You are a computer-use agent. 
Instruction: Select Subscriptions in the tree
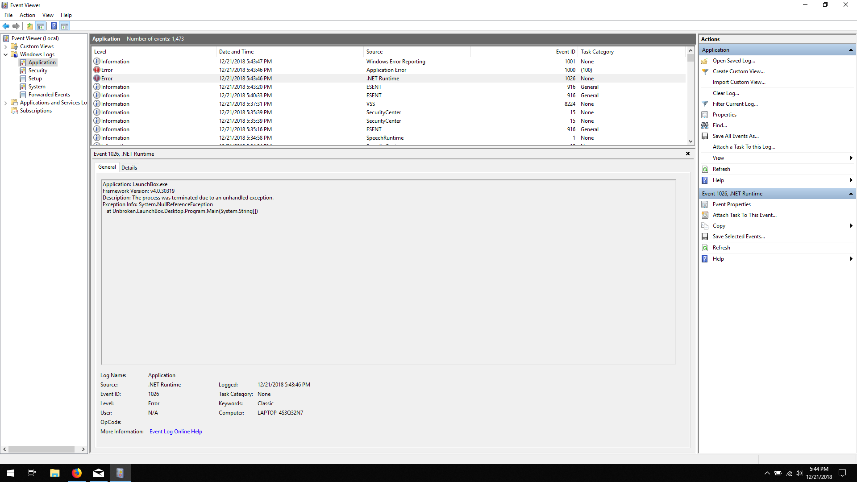[x=36, y=111]
